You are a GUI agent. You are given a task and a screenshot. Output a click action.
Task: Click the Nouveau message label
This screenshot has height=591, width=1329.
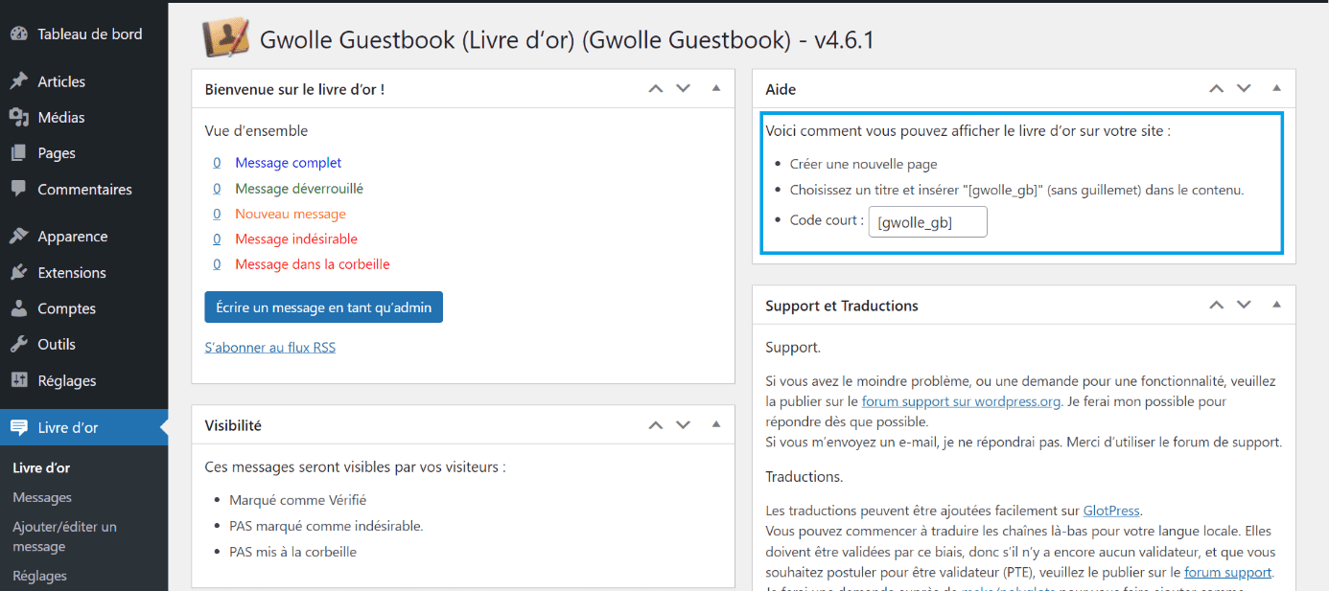291,214
